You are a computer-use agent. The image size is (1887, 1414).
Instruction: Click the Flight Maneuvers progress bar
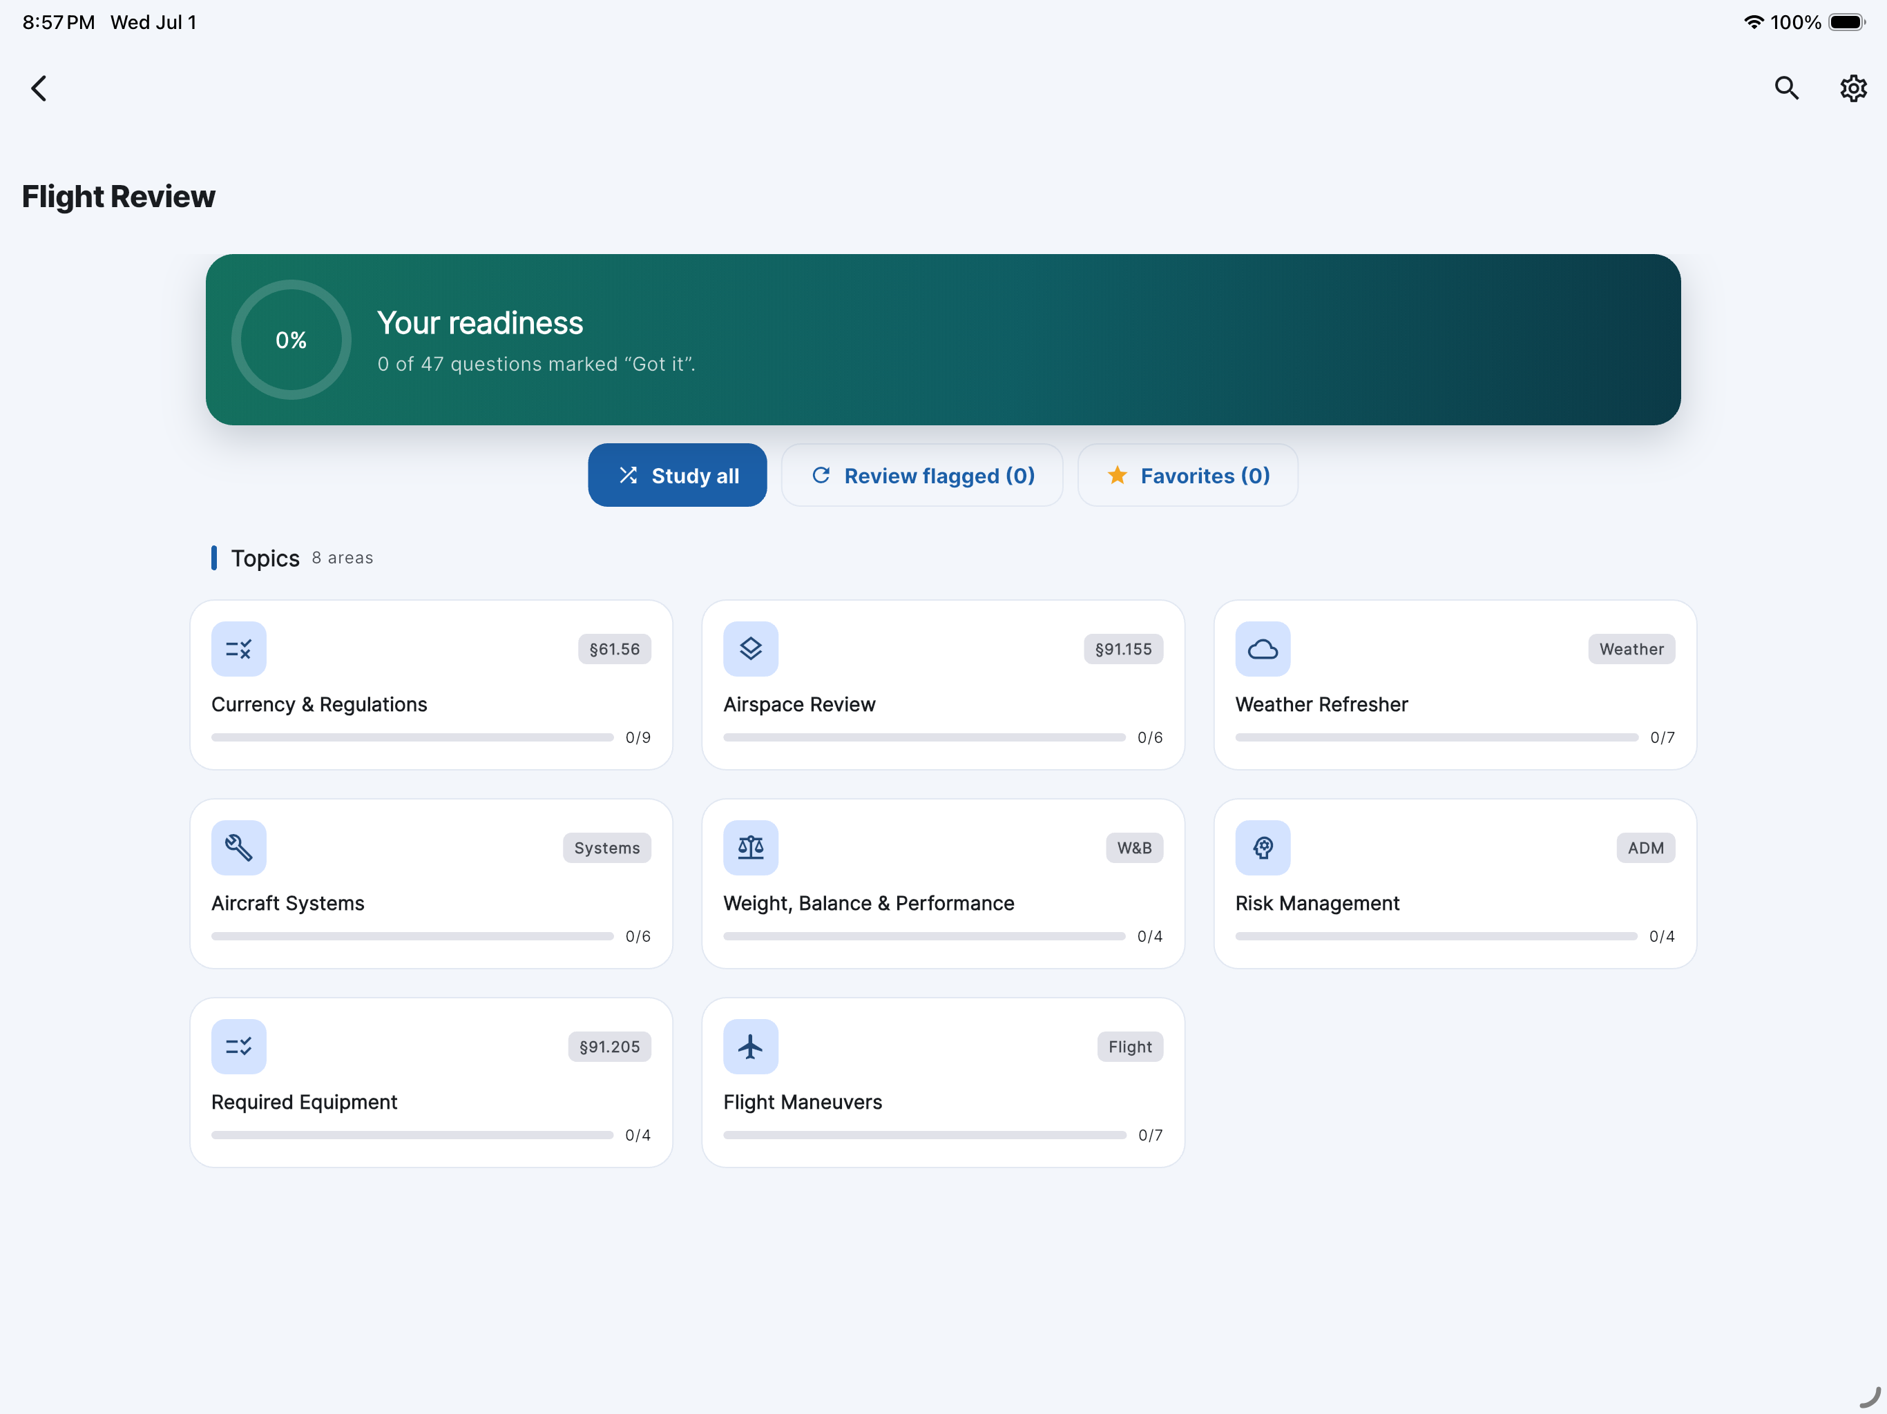coord(925,1135)
